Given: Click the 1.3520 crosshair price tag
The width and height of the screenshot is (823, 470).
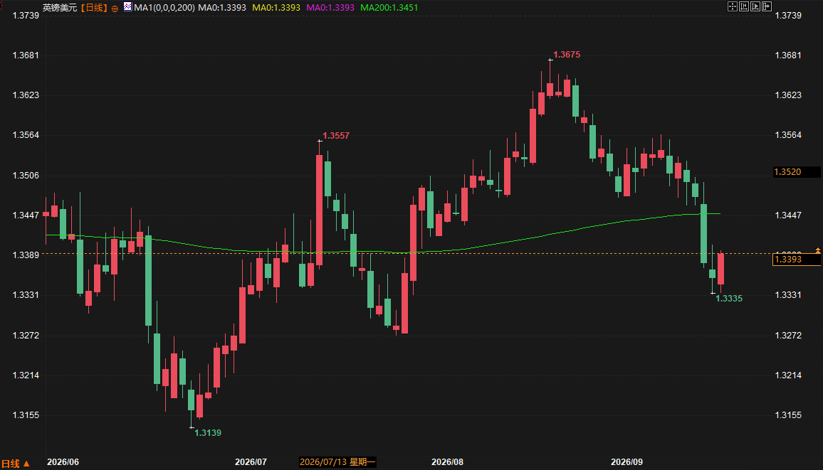Looking at the screenshot, I should point(796,172).
